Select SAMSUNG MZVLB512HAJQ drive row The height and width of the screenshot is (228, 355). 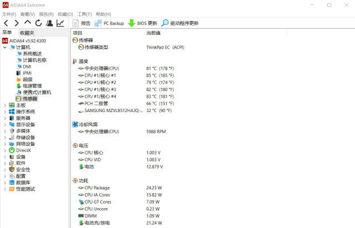point(125,110)
